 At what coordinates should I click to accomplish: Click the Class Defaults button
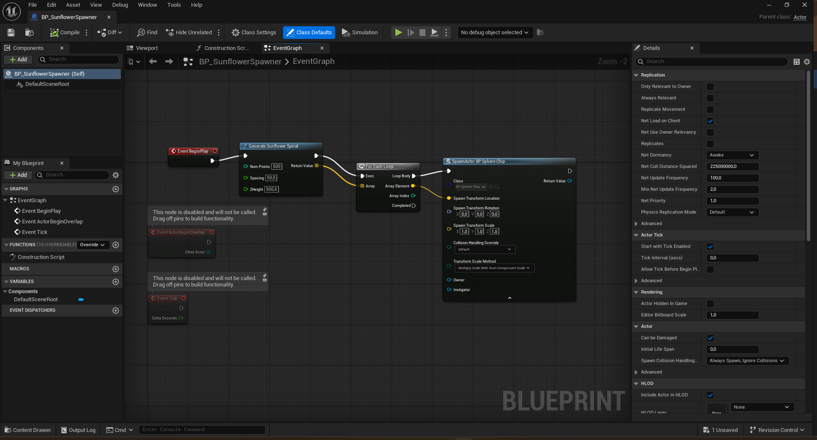click(x=309, y=33)
